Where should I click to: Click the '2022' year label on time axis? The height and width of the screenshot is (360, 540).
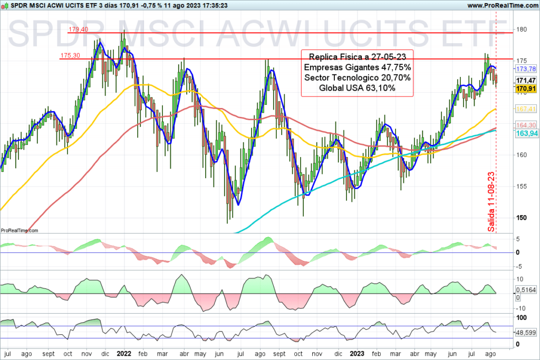124,354
